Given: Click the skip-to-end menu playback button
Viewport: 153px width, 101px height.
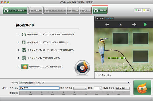Looking at the screenshot, I should (x=124, y=58).
